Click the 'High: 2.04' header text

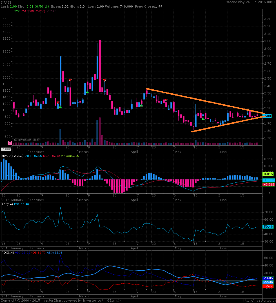click(78, 6)
